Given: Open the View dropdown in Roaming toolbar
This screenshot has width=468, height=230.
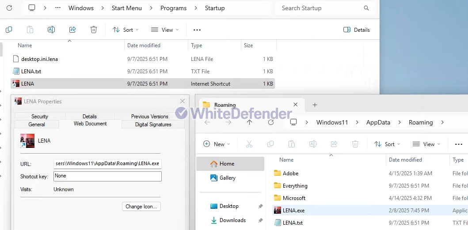Looking at the screenshot, I should tap(426, 144).
